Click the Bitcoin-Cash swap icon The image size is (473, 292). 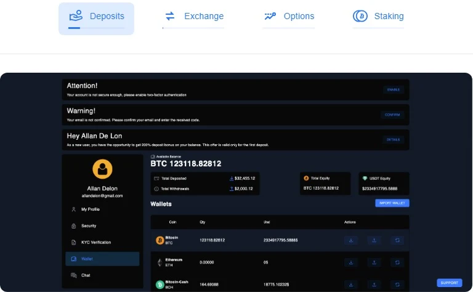[397, 285]
